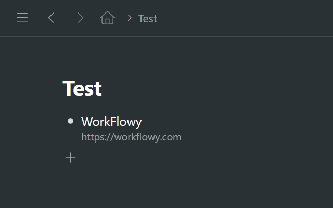The height and width of the screenshot is (208, 333).
Task: Select the WorkFlowy bullet item
Action: tap(111, 122)
